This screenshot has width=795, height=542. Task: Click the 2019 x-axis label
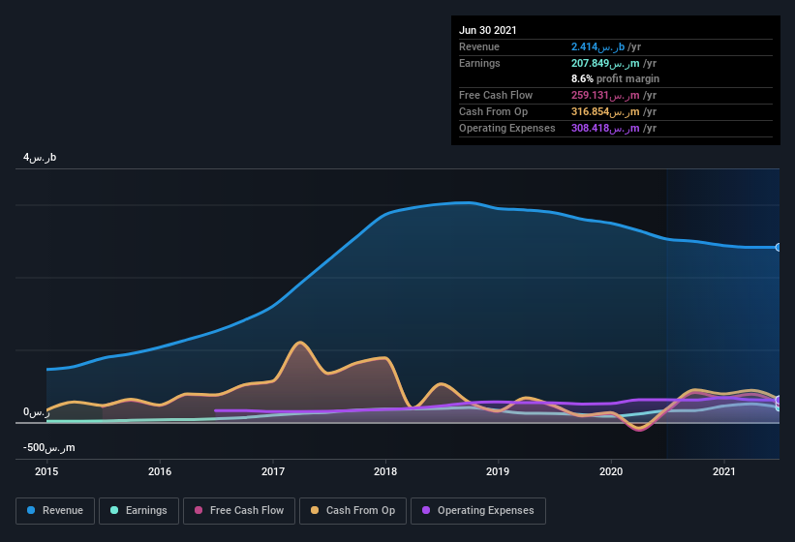[498, 471]
